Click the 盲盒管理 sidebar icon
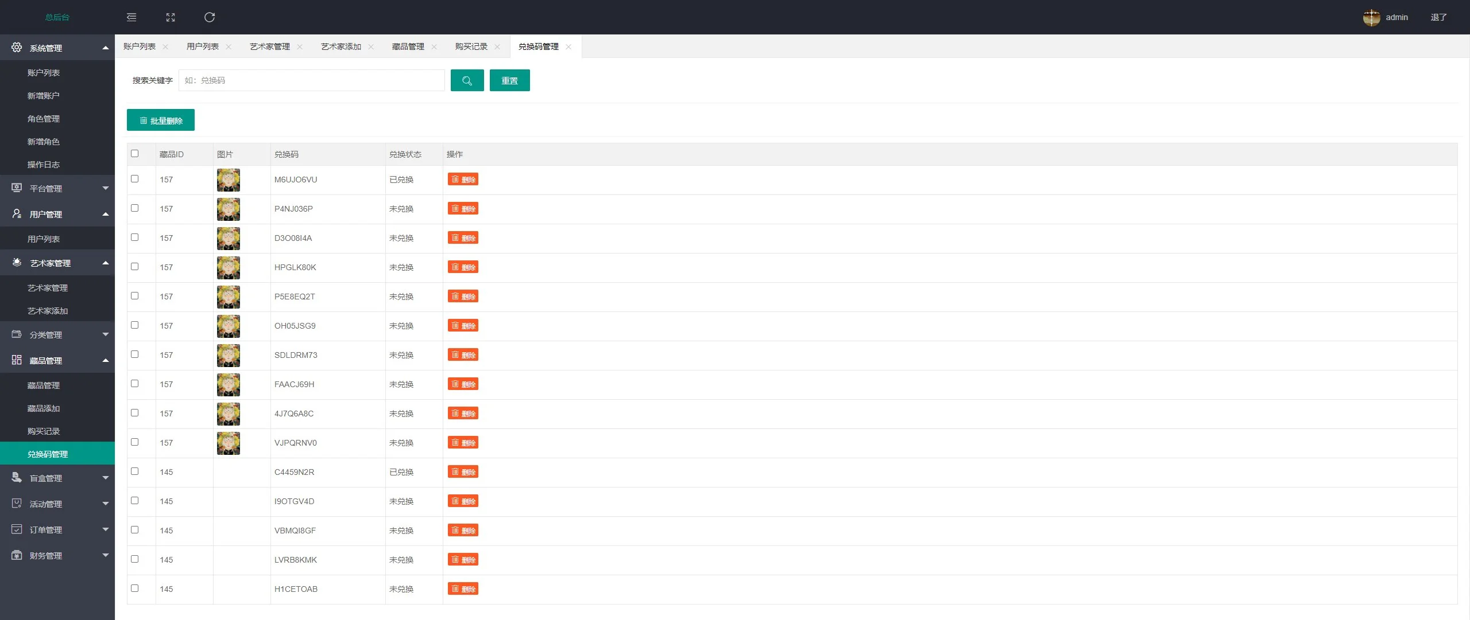1470x620 pixels. click(x=17, y=478)
